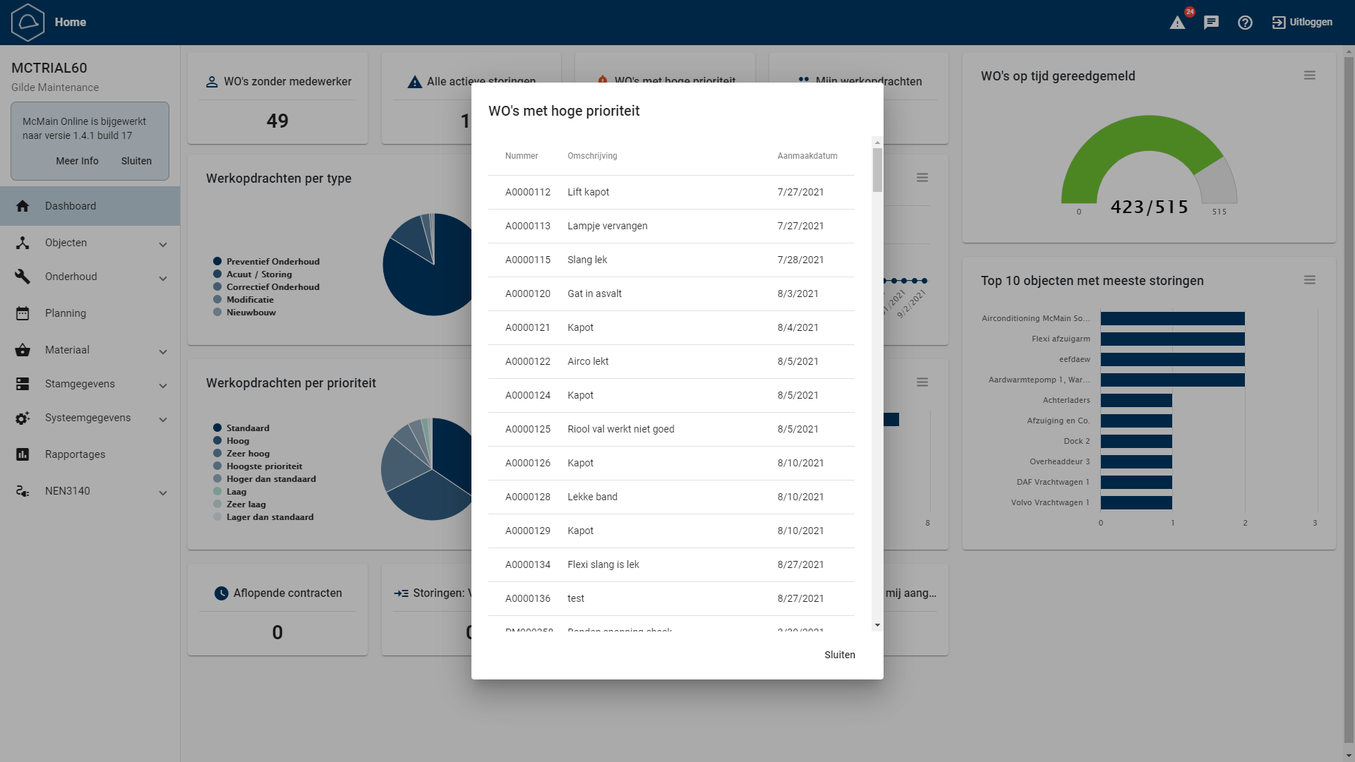
Task: Click the Rapportages chart icon
Action: pyautogui.click(x=23, y=454)
